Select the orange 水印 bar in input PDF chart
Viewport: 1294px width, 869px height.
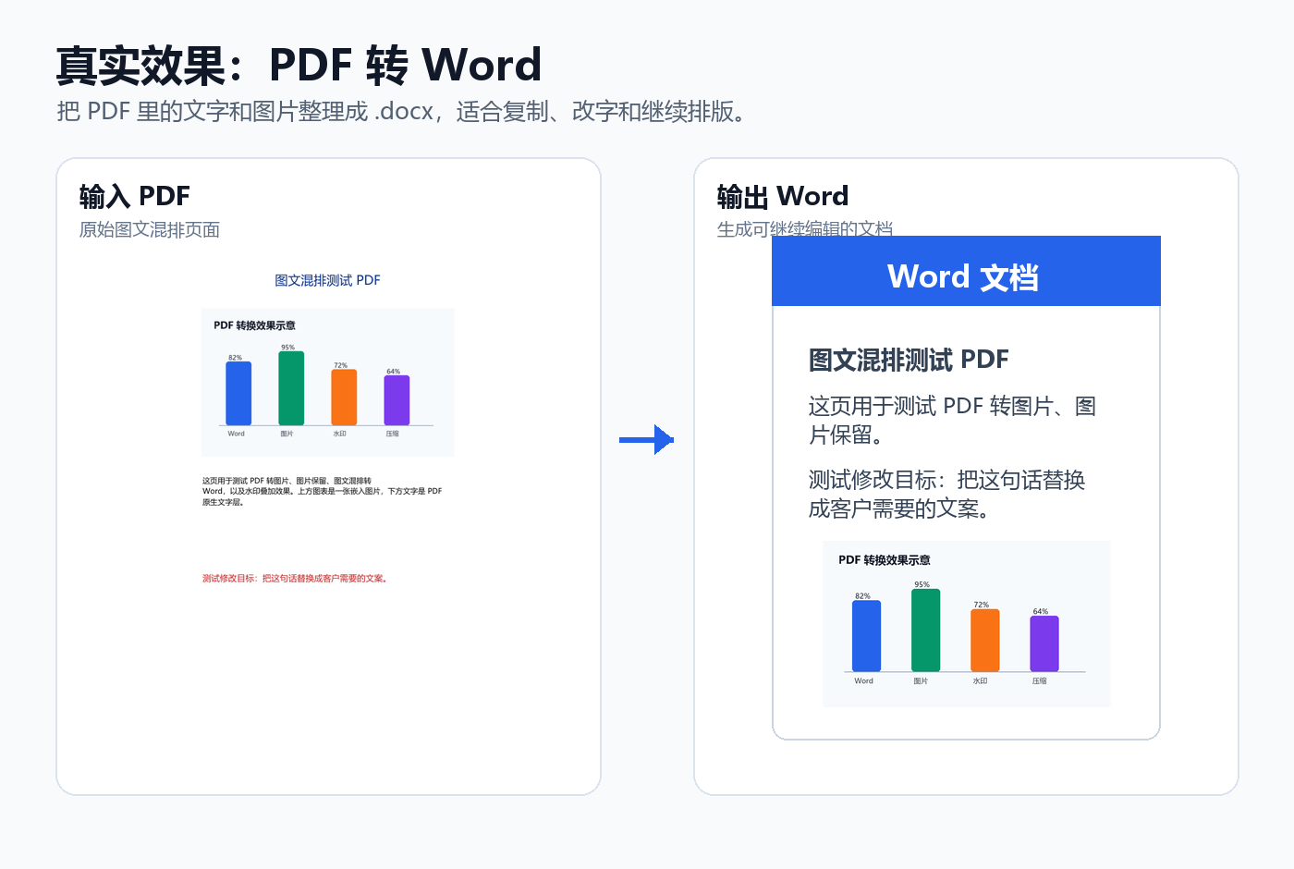(344, 398)
